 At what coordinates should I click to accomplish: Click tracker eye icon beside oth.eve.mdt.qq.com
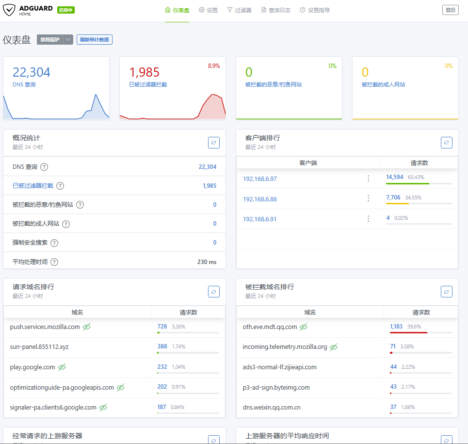tap(304, 327)
